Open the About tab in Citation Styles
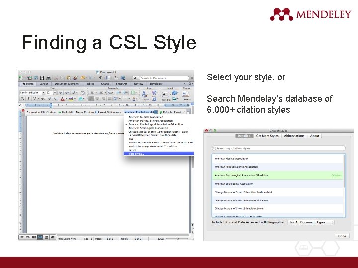This screenshot has height=268, width=358. click(314, 136)
